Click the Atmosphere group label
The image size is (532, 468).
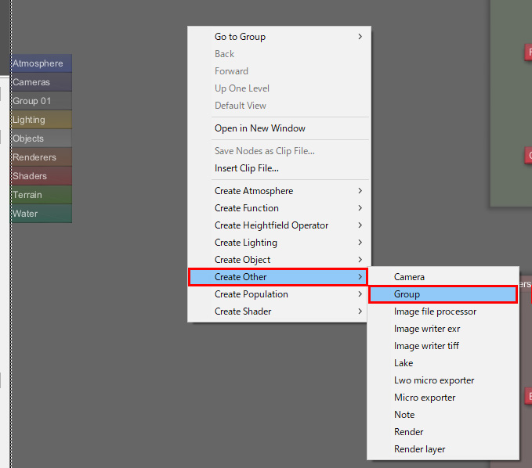coord(41,63)
